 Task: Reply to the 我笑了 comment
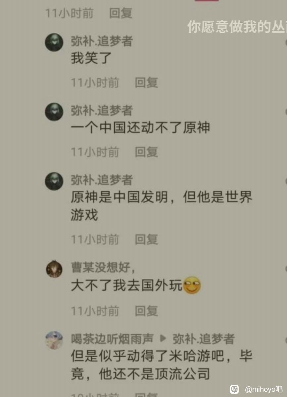146,82
